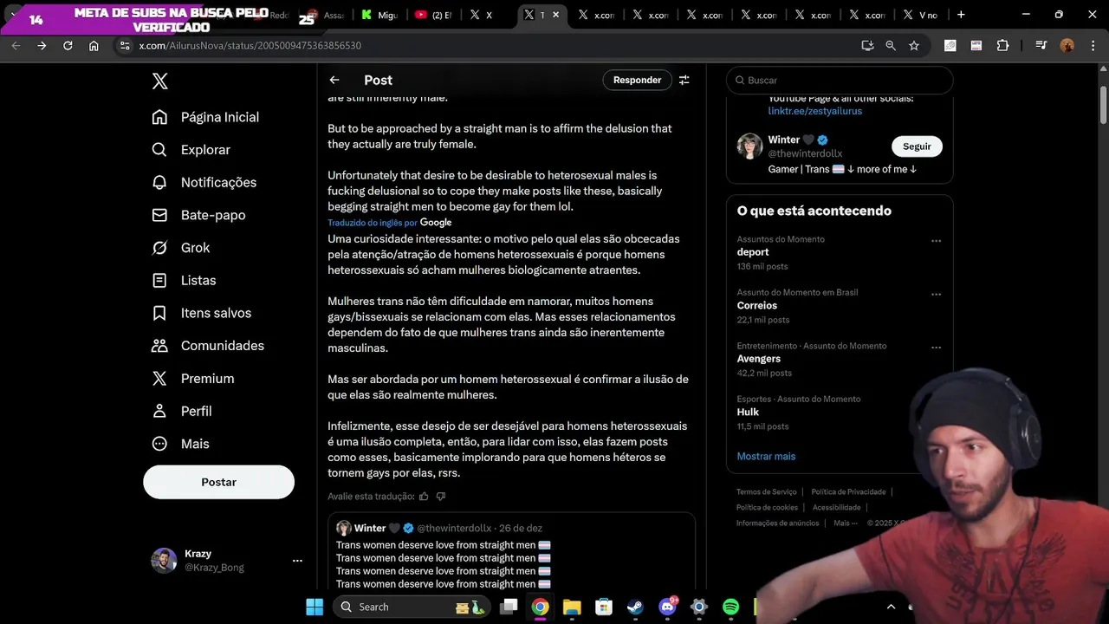Open Discord from the taskbar
This screenshot has width=1109, height=624.
point(667,607)
